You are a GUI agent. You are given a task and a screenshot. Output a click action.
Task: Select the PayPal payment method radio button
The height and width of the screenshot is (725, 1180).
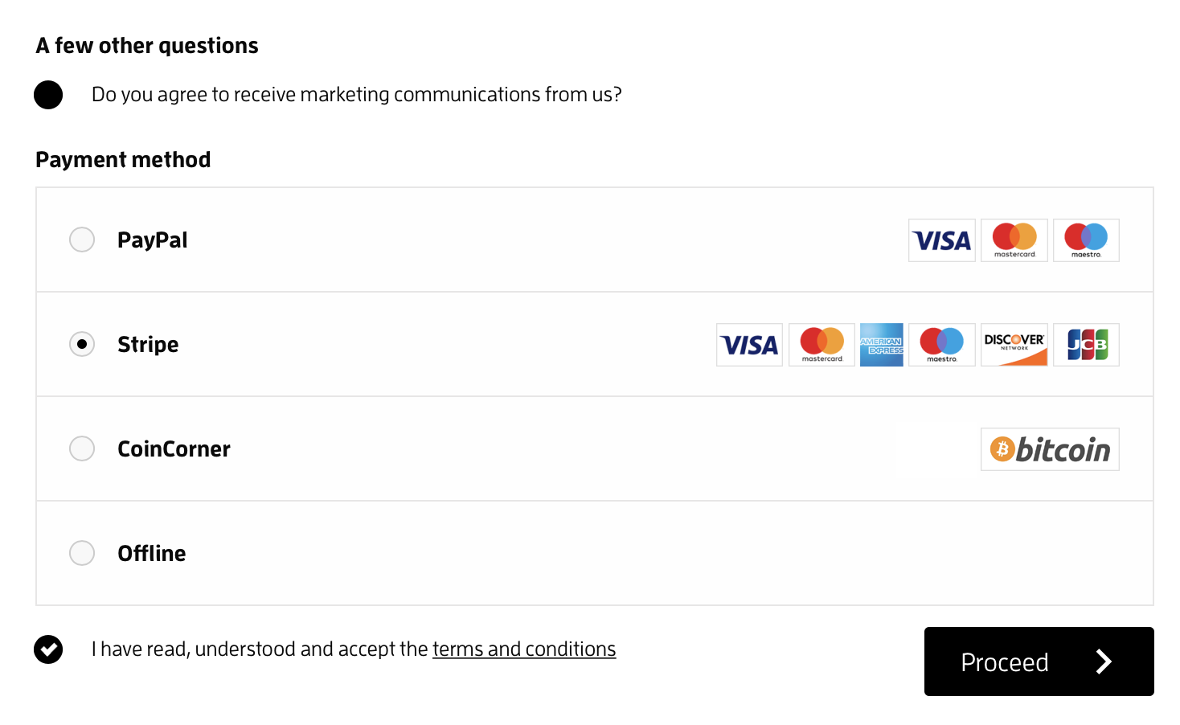82,240
